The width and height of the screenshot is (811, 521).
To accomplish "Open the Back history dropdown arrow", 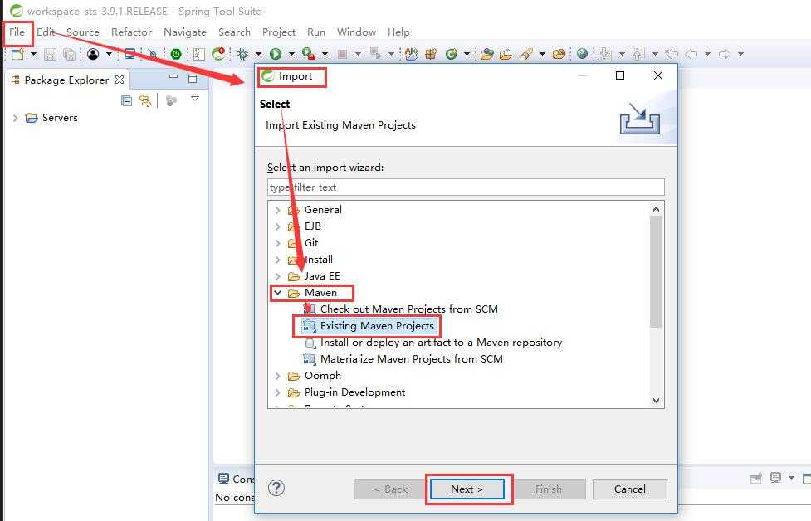I will [x=707, y=54].
